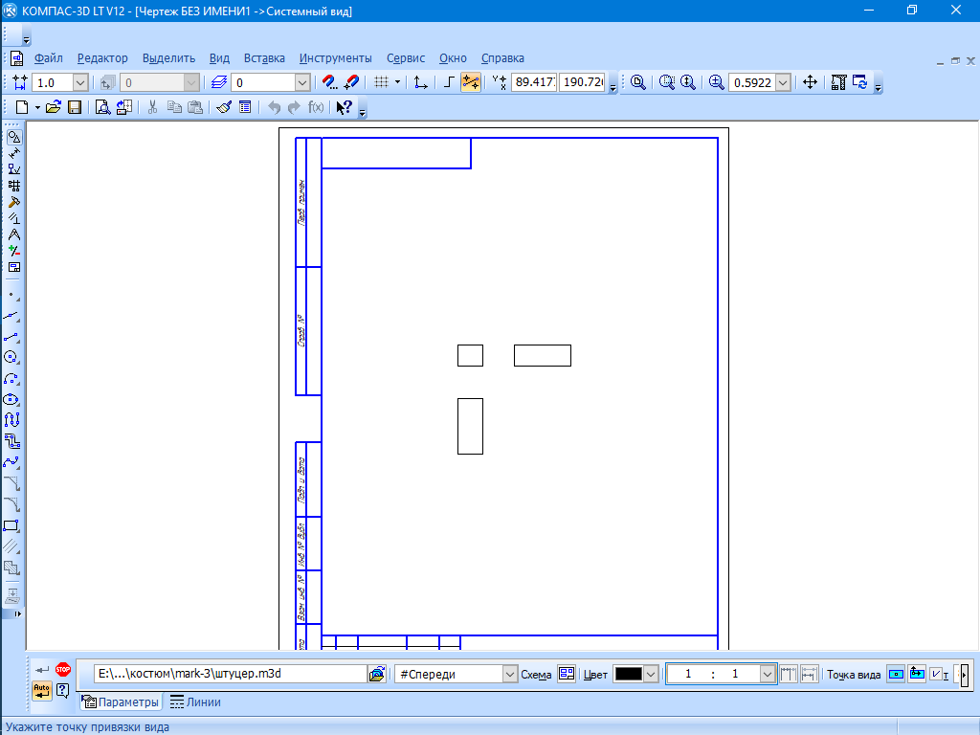Click the Copy Properties brush icon

pos(224,107)
